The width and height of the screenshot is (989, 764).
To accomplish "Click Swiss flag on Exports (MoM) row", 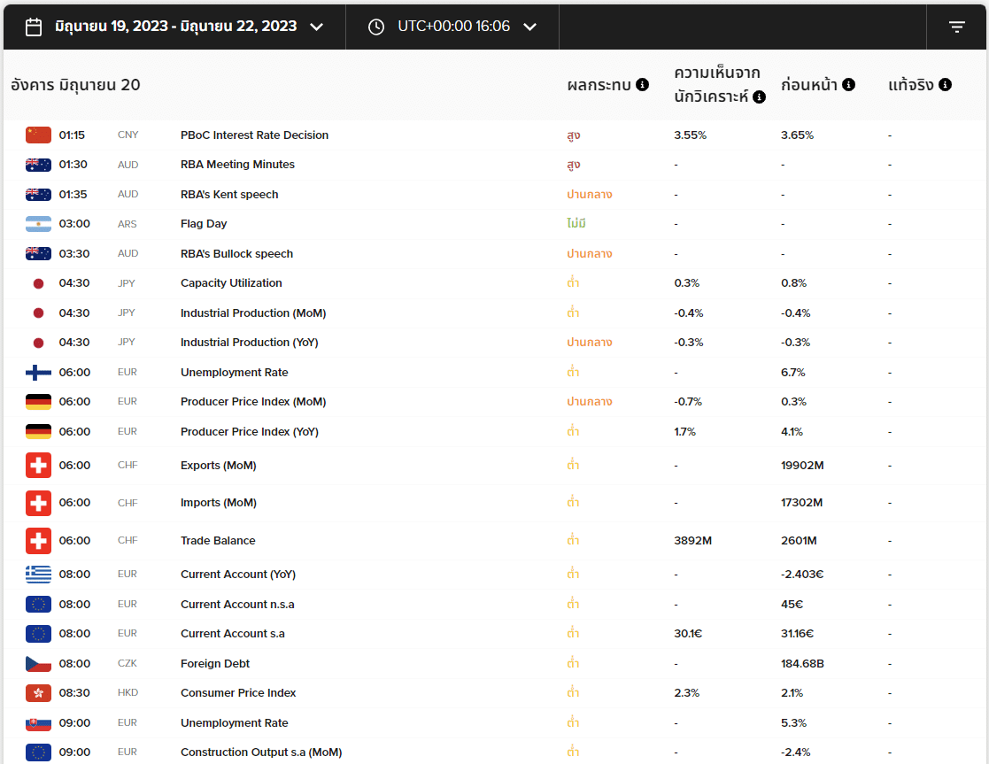I will [38, 466].
